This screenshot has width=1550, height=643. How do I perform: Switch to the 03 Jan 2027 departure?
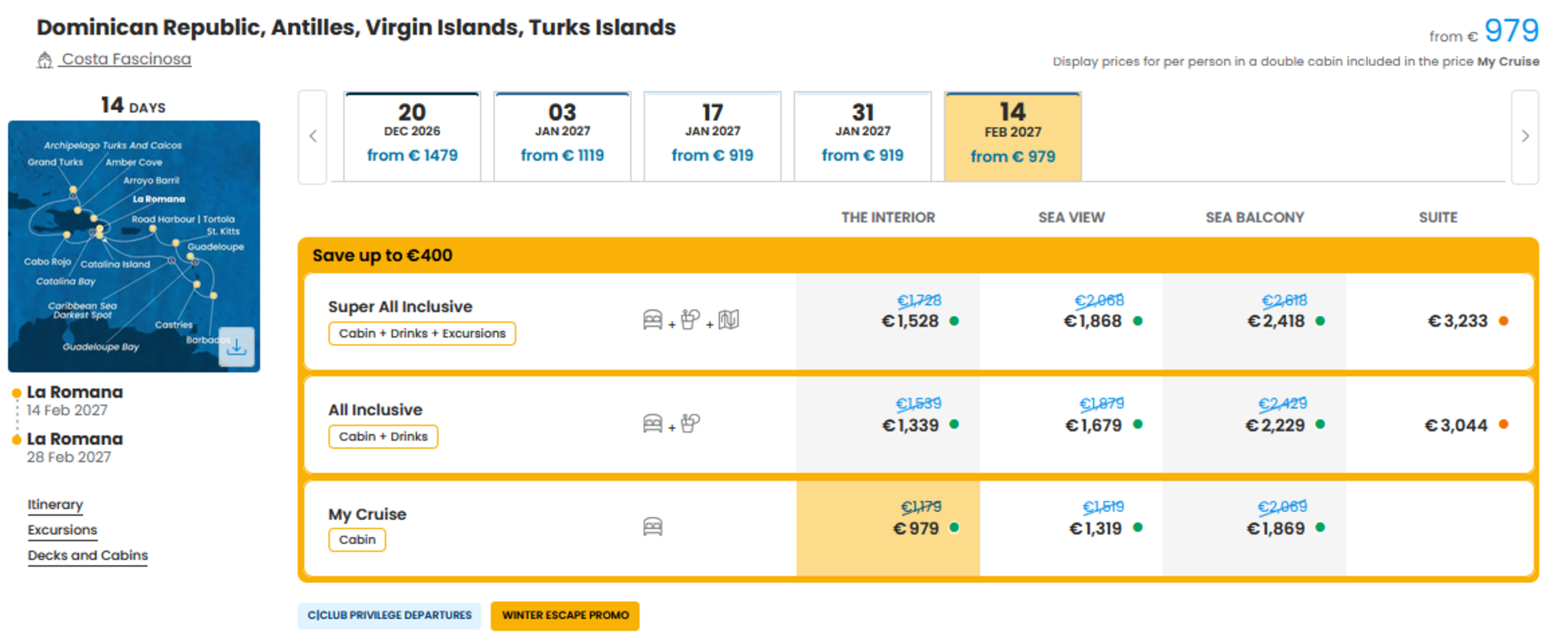(562, 136)
